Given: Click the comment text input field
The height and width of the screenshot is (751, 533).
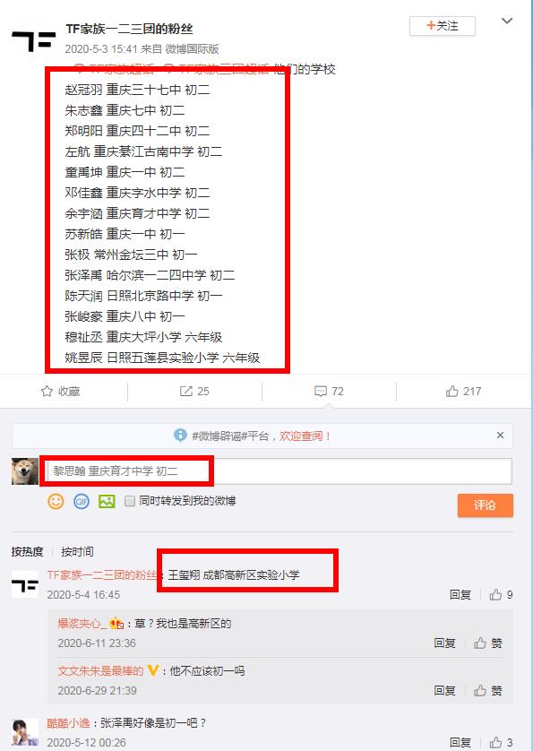Looking at the screenshot, I should point(279,470).
